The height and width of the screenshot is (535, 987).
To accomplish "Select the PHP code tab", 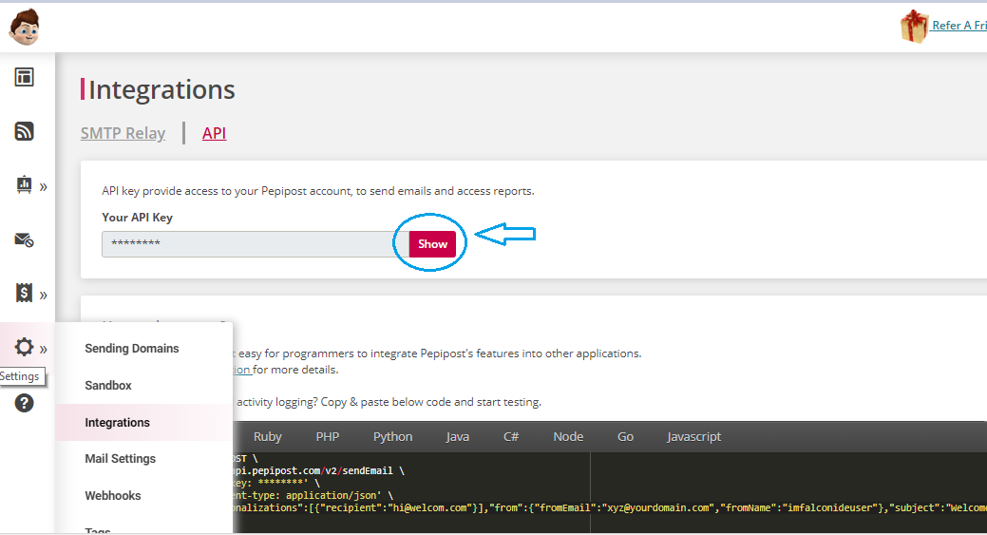I will 328,437.
